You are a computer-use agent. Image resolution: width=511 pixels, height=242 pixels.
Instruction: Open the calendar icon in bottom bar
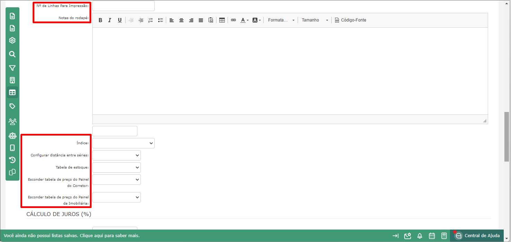tap(432, 236)
